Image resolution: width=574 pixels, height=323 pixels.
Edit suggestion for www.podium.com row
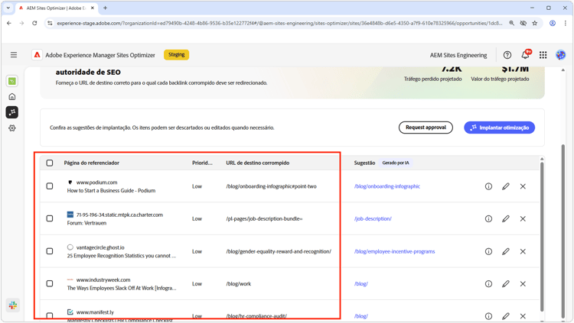point(506,186)
